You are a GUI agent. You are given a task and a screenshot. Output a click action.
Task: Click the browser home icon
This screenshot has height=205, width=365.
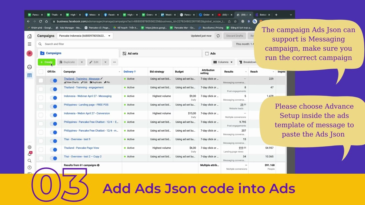[x=46, y=21]
